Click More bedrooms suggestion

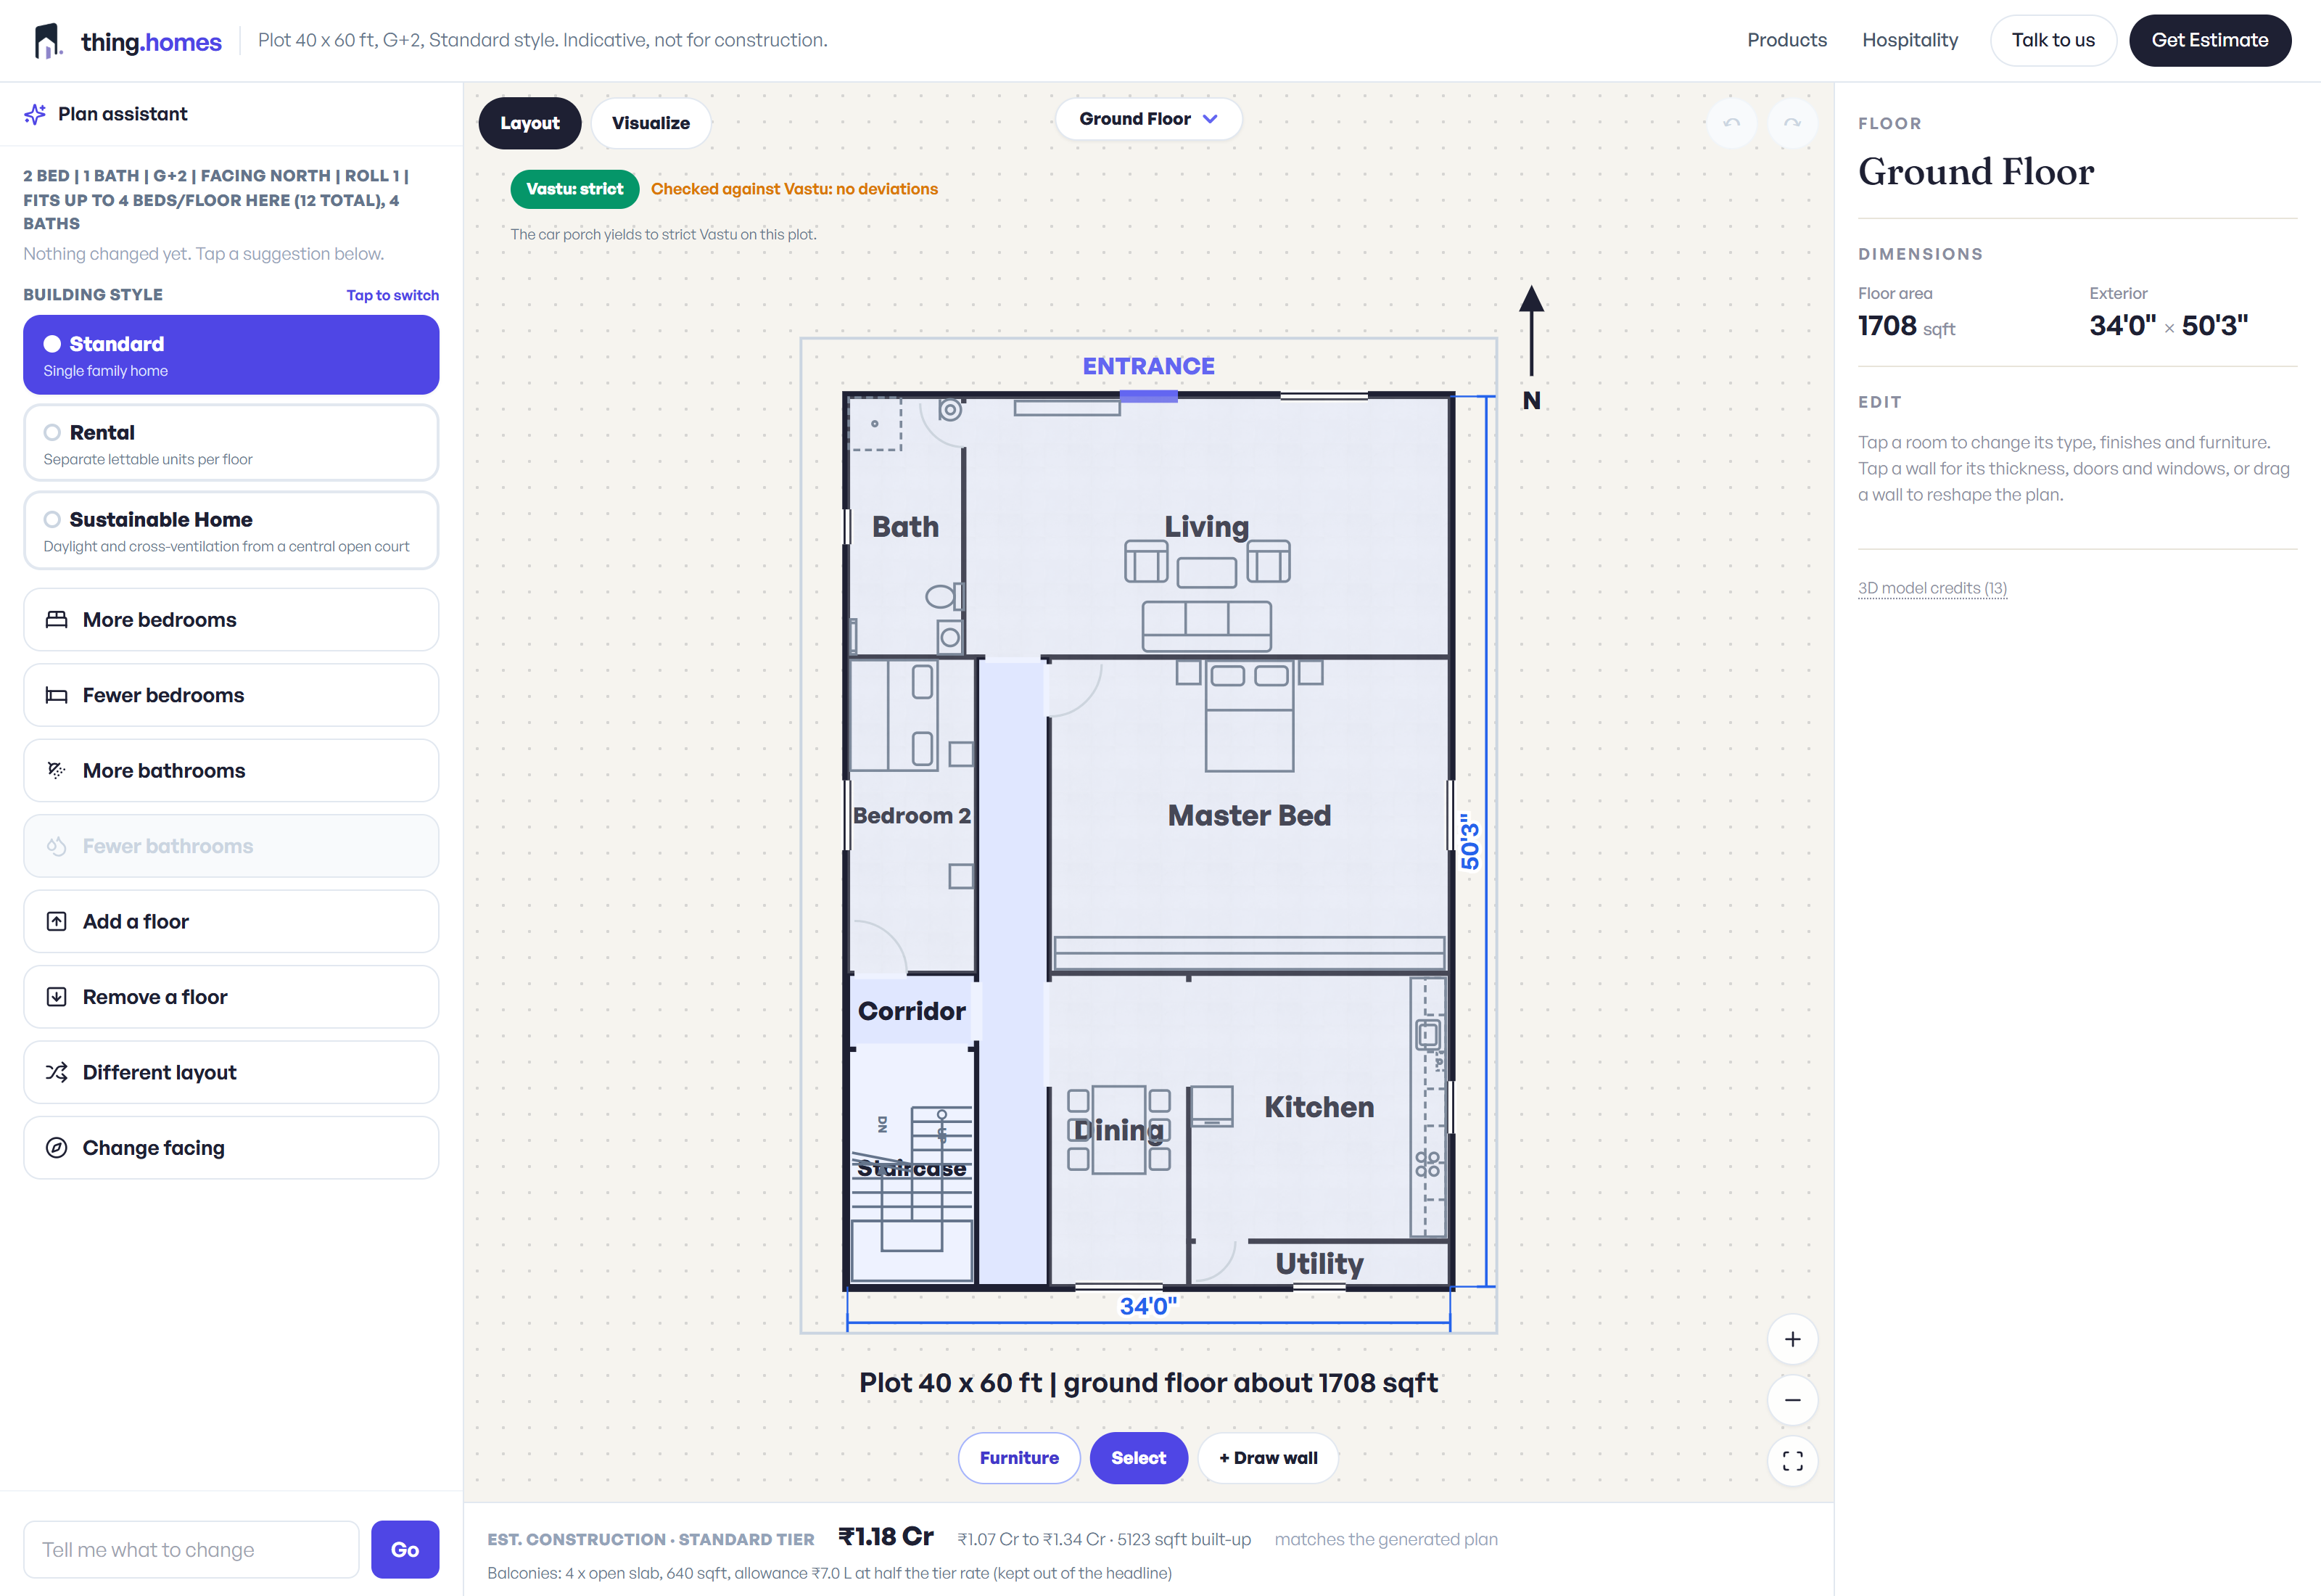pyautogui.click(x=231, y=620)
